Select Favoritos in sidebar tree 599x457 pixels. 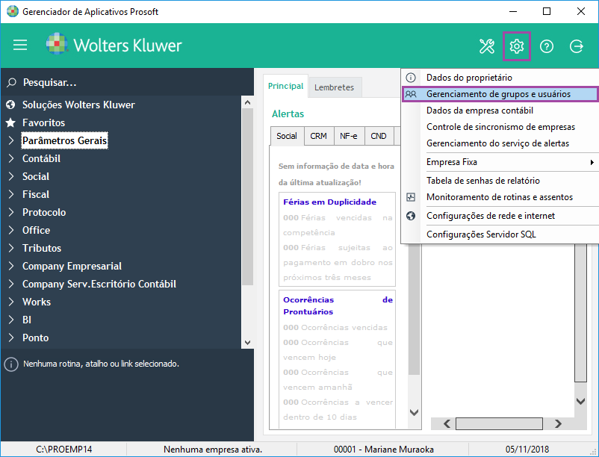pos(43,122)
